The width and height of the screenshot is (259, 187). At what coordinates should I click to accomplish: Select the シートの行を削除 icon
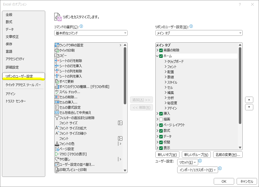(57, 61)
